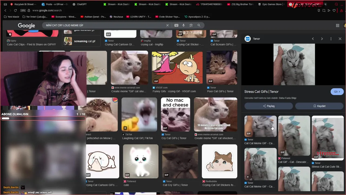
Task: Close the Tenor image preview panel
Action: tap(340, 39)
